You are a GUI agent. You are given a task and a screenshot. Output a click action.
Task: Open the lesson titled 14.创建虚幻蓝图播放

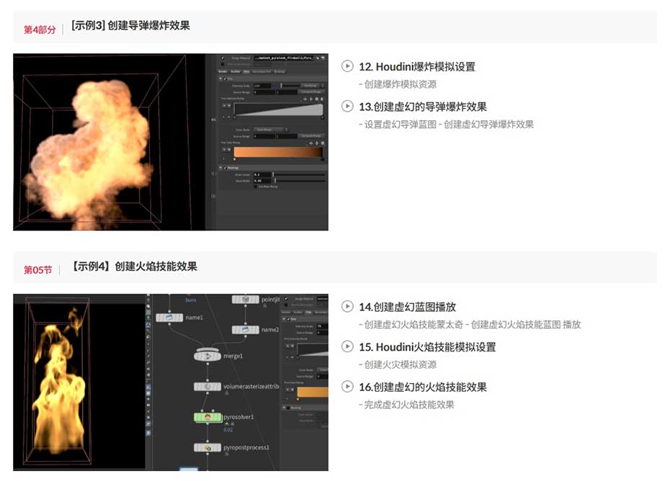(407, 307)
